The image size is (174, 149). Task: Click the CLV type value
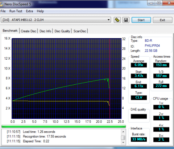[x=139, y=97]
